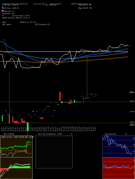Open the ADX indicator chart panel
Image resolution: width=135 pixels, height=179 pixels.
pos(16,146)
